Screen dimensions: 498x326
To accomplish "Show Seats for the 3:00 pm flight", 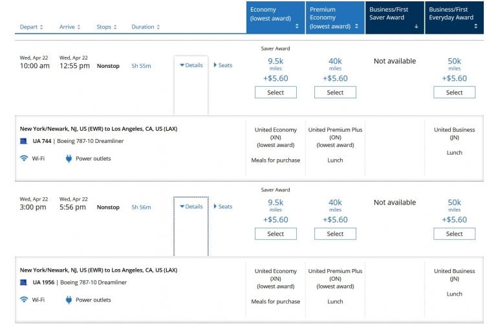I will (222, 207).
